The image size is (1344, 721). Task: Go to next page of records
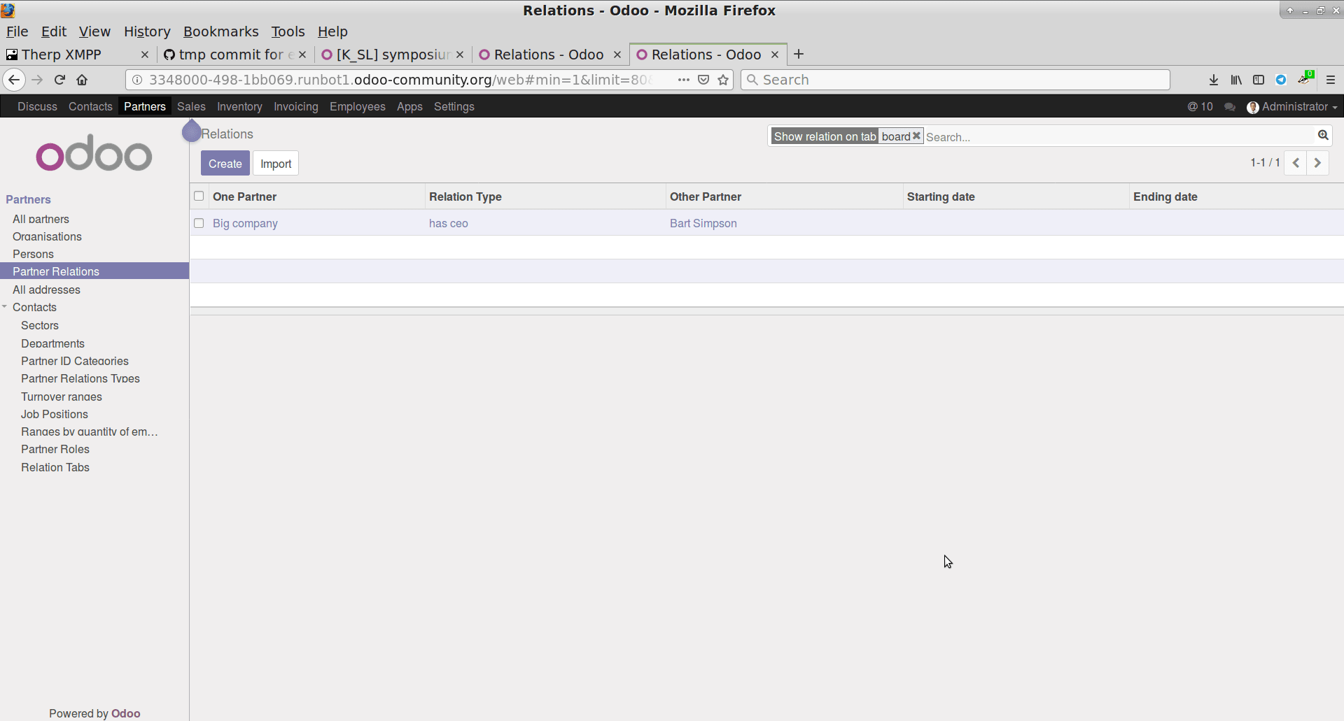point(1317,162)
